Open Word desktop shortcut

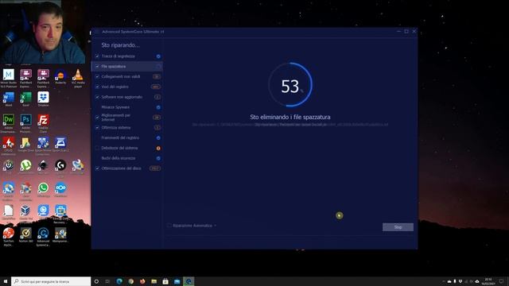coord(9,99)
